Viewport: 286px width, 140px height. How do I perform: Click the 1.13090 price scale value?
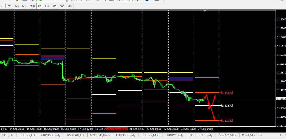281,117
